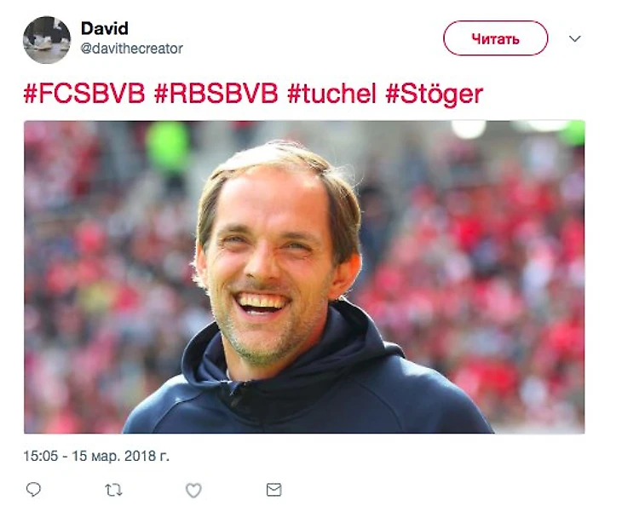This screenshot has width=622, height=512.
Task: Open the #FCSBVB hashtag
Action: click(84, 94)
